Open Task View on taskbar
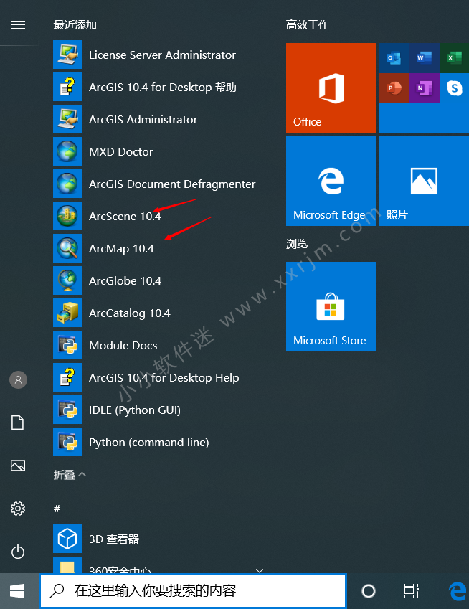The width and height of the screenshot is (469, 609). tap(411, 591)
